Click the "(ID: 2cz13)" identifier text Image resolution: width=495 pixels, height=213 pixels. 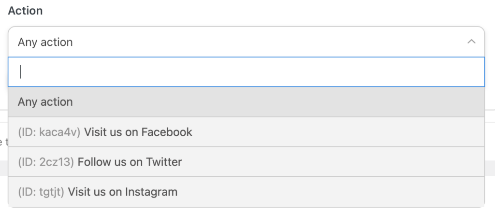(x=46, y=162)
